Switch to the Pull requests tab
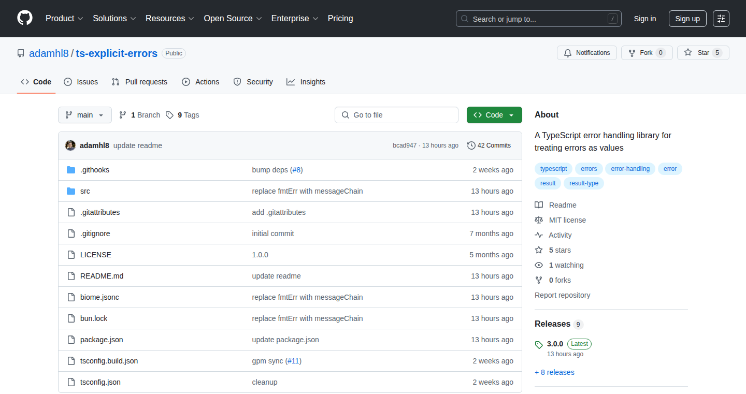746x394 pixels. [140, 82]
